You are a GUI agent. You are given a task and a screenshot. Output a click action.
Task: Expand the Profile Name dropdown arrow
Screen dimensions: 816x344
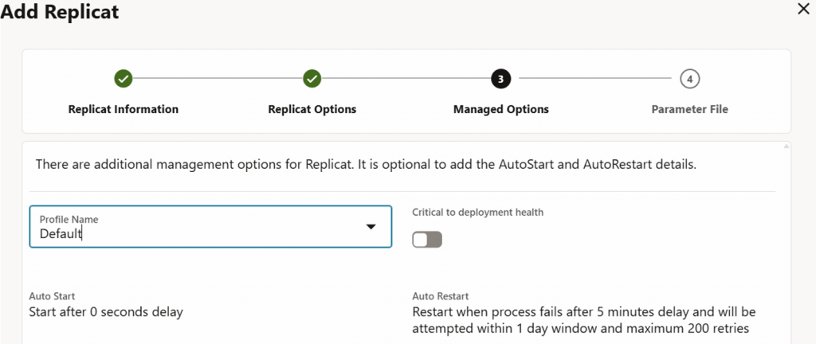(371, 227)
